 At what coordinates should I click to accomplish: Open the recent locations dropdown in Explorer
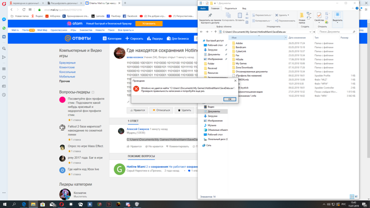click(x=211, y=32)
